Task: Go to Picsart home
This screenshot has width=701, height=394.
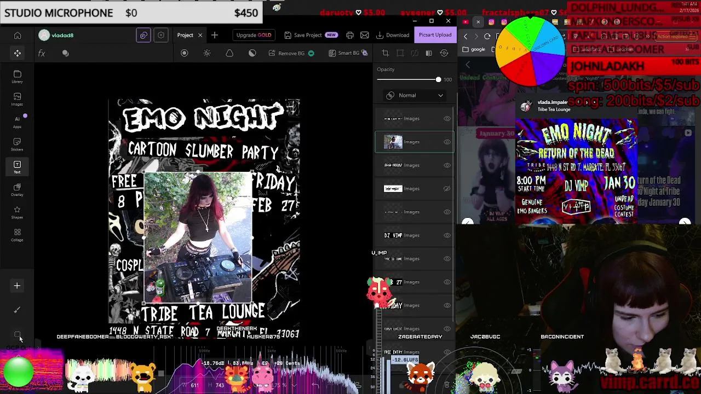Action: 18,36
